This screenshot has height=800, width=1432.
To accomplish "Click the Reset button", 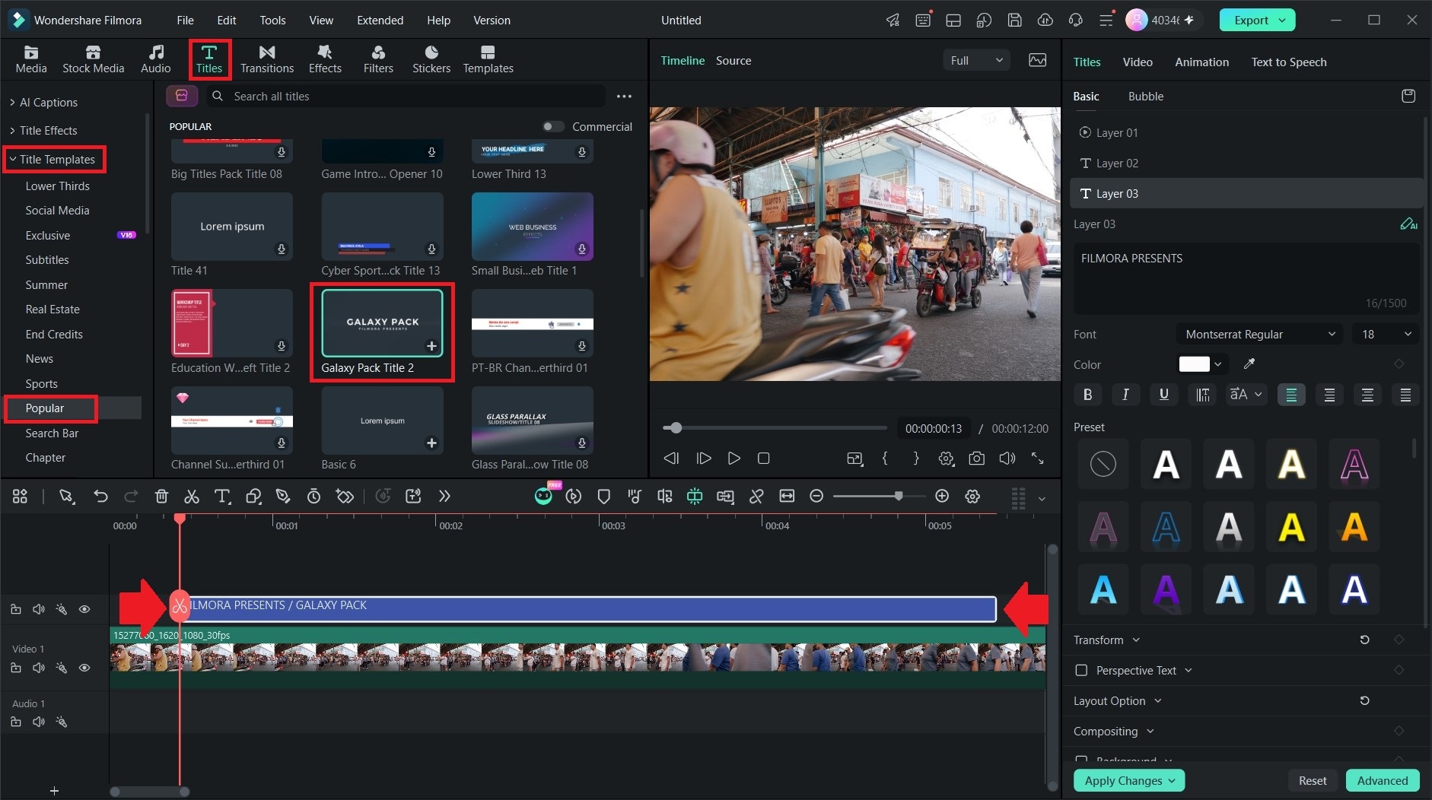I will pos(1312,780).
